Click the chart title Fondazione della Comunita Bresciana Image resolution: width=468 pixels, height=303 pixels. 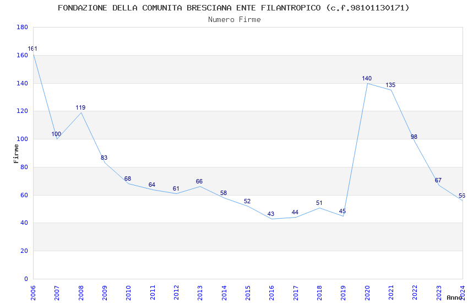point(233,8)
